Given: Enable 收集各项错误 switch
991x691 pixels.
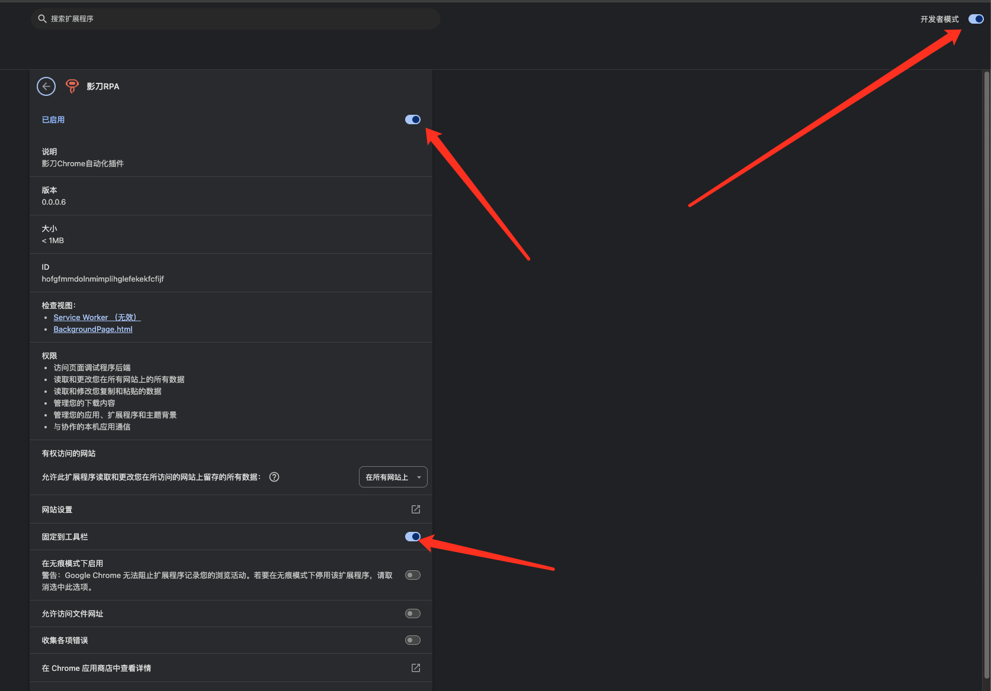Looking at the screenshot, I should 413,640.
